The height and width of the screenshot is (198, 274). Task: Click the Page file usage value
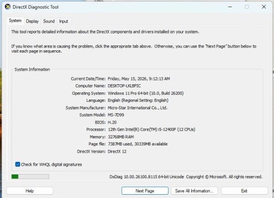(x=138, y=144)
